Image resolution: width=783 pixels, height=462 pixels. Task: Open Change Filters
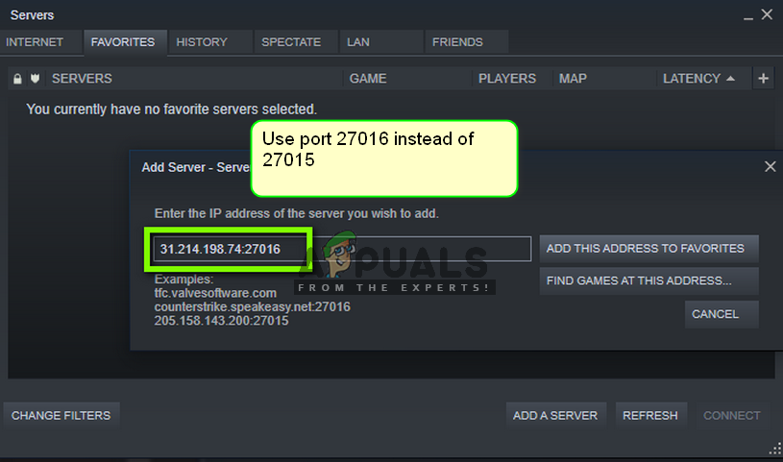pyautogui.click(x=61, y=416)
